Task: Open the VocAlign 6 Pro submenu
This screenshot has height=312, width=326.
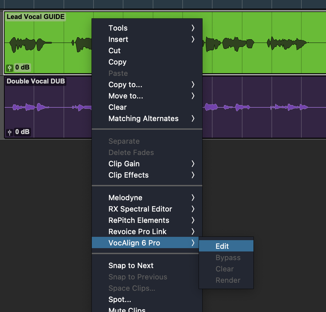Action: 134,243
